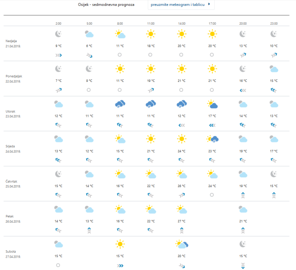Click the 23:00 column header
Viewport: 296px width, 270px height.
[274, 23]
